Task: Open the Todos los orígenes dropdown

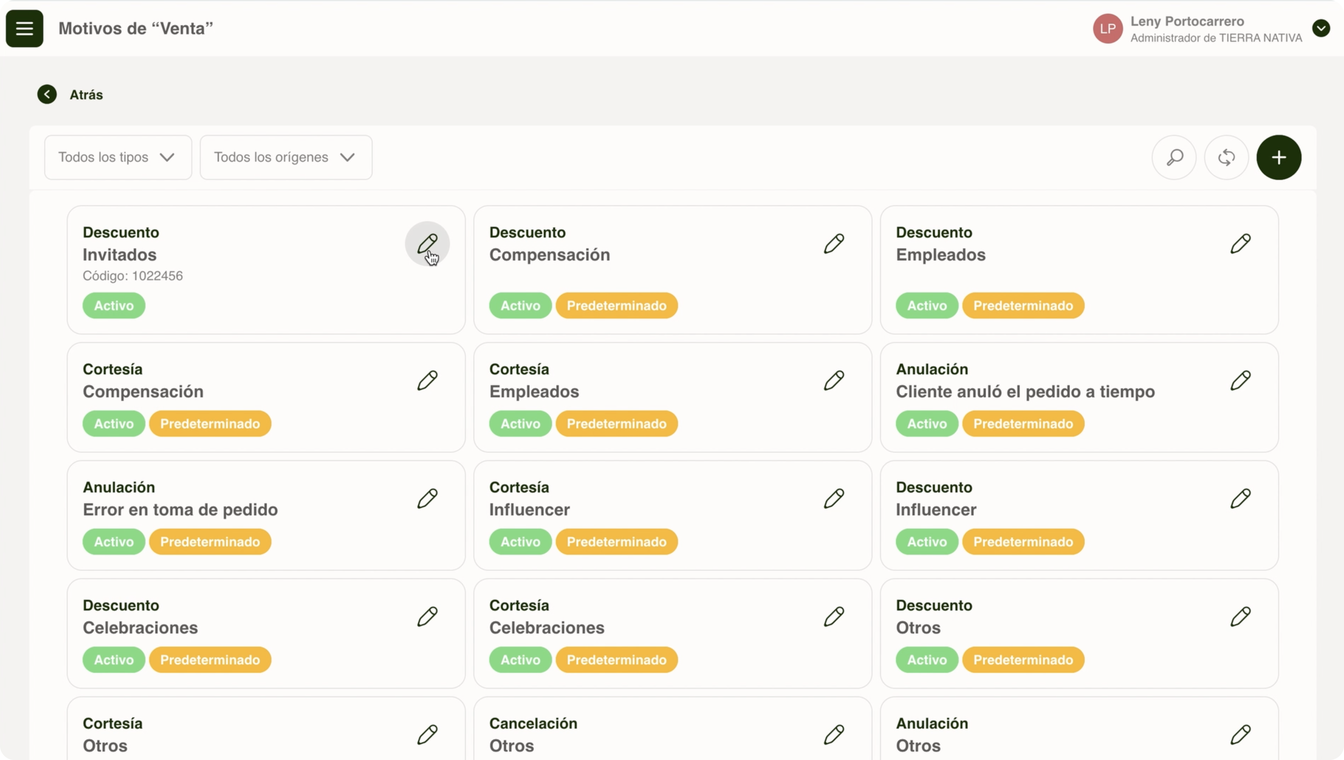Action: (285, 157)
